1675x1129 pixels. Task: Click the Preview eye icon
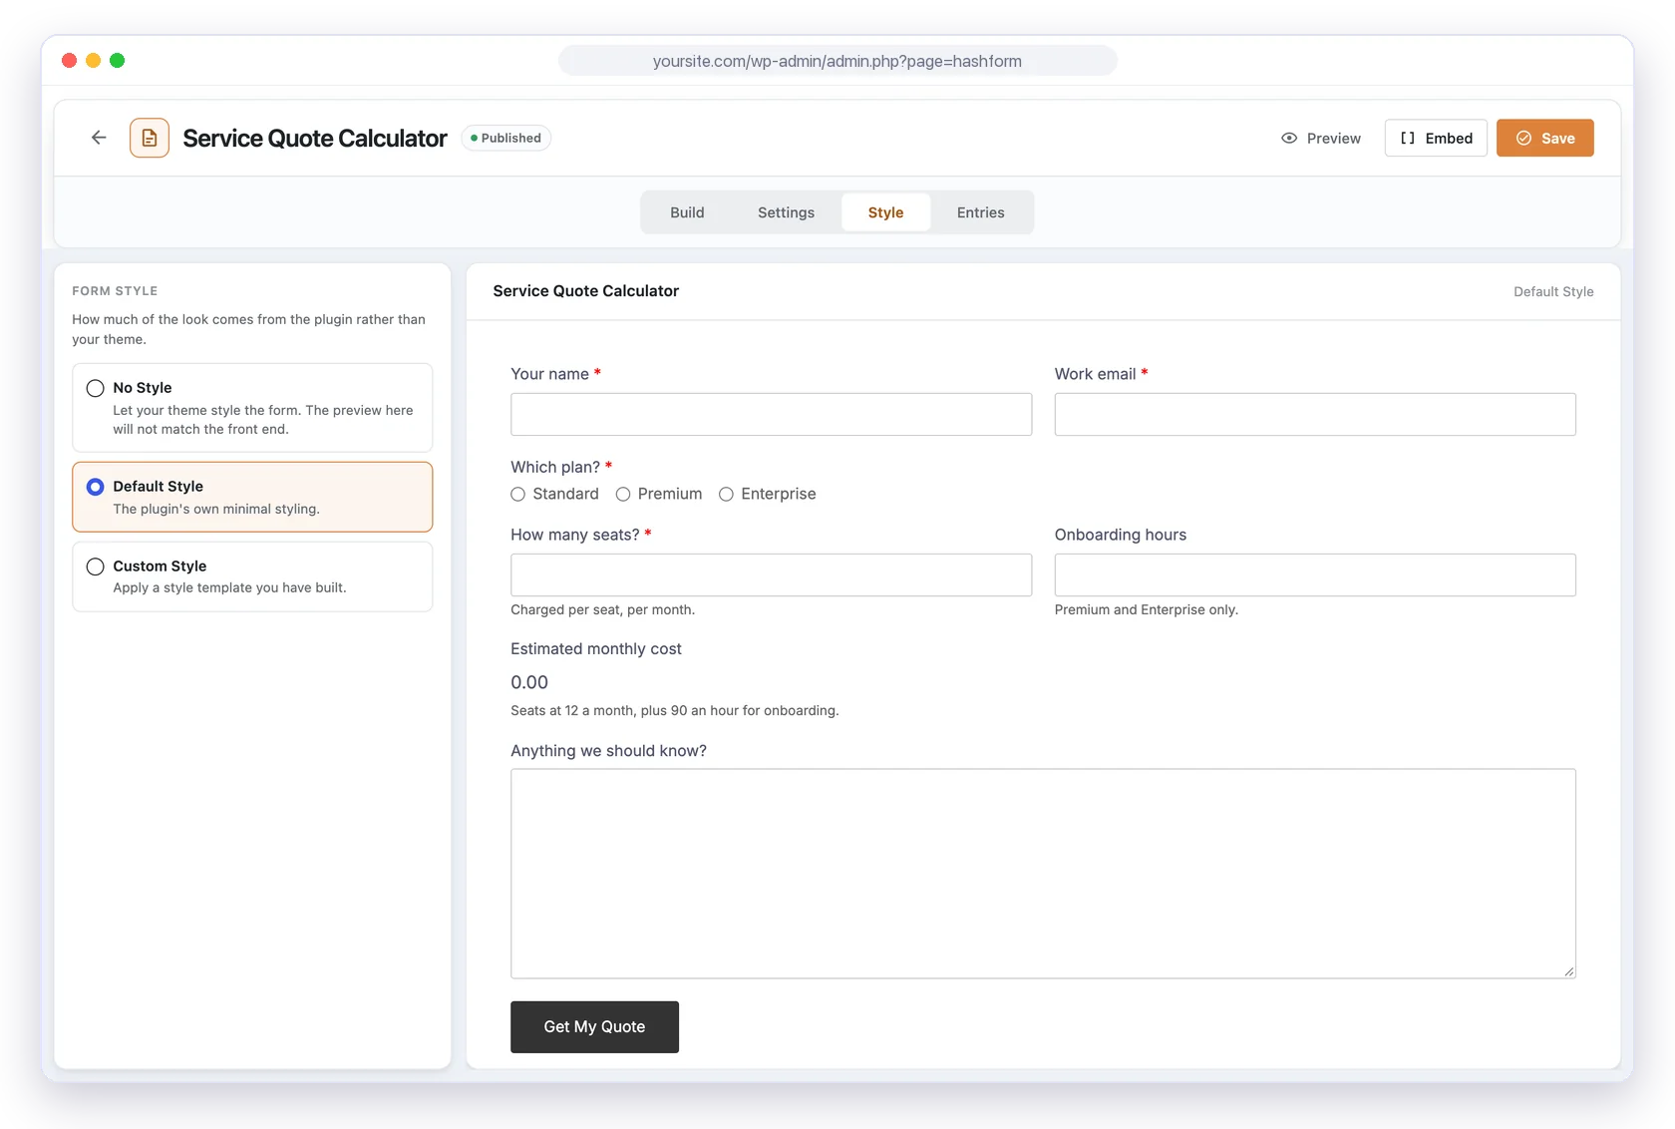coord(1289,138)
